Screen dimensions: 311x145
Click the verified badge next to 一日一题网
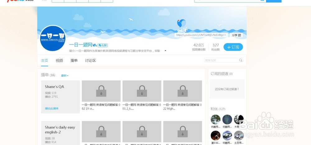tap(95, 45)
